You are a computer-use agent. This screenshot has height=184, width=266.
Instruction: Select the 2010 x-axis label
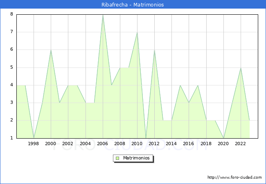[x=137, y=144]
